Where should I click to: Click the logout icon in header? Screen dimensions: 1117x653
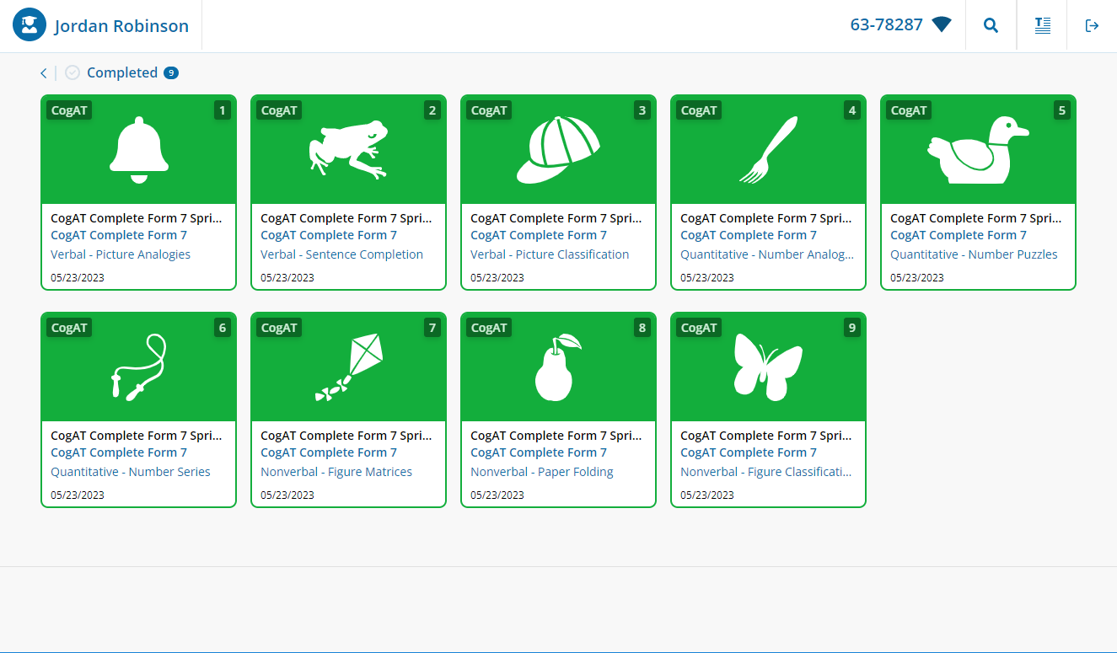pos(1092,25)
